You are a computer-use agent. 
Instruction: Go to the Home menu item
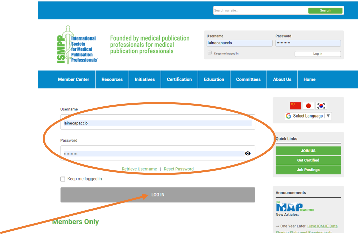[x=309, y=79]
